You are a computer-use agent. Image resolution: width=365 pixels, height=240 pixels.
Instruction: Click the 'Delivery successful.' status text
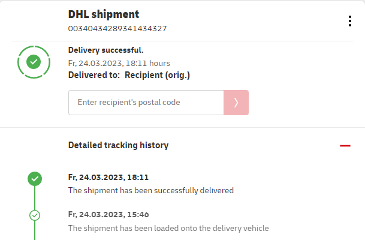pos(106,50)
